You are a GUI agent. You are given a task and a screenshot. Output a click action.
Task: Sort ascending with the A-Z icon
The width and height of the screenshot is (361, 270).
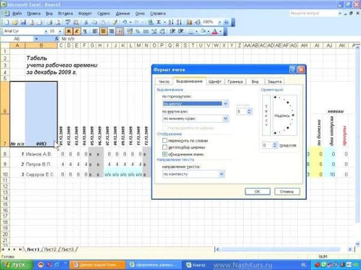pyautogui.click(x=171, y=22)
